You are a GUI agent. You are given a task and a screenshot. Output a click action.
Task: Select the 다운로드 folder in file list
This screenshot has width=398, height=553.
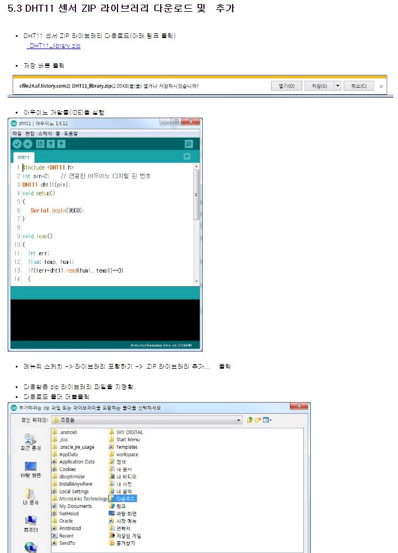click(126, 499)
